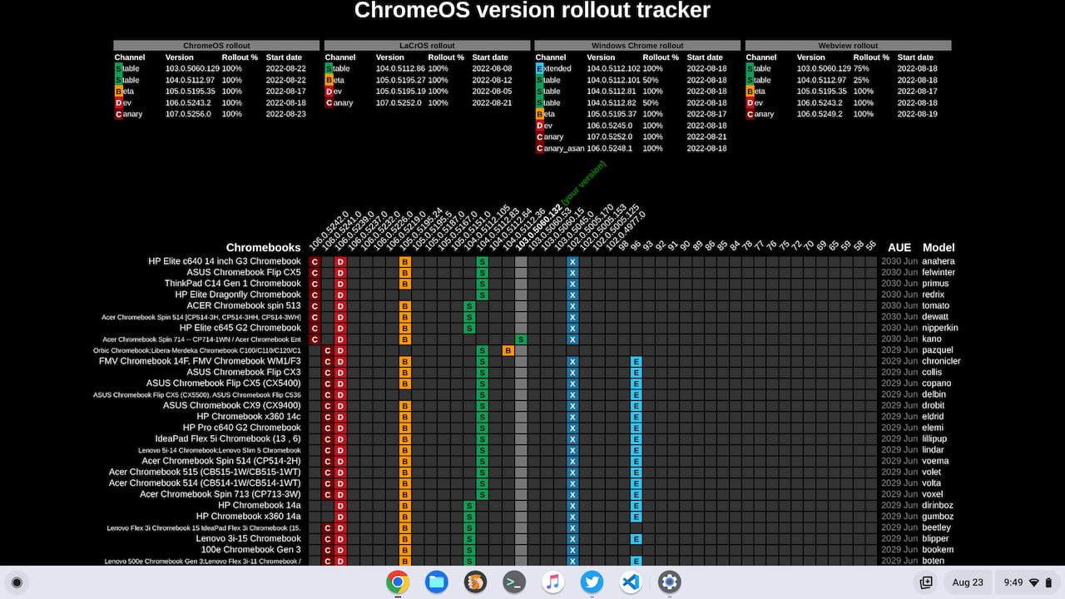Click the D dev badge in the dirinboz row
Image resolution: width=1065 pixels, height=599 pixels.
pos(340,505)
